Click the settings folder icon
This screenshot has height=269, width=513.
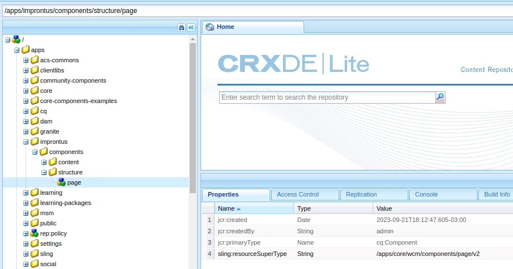point(35,244)
